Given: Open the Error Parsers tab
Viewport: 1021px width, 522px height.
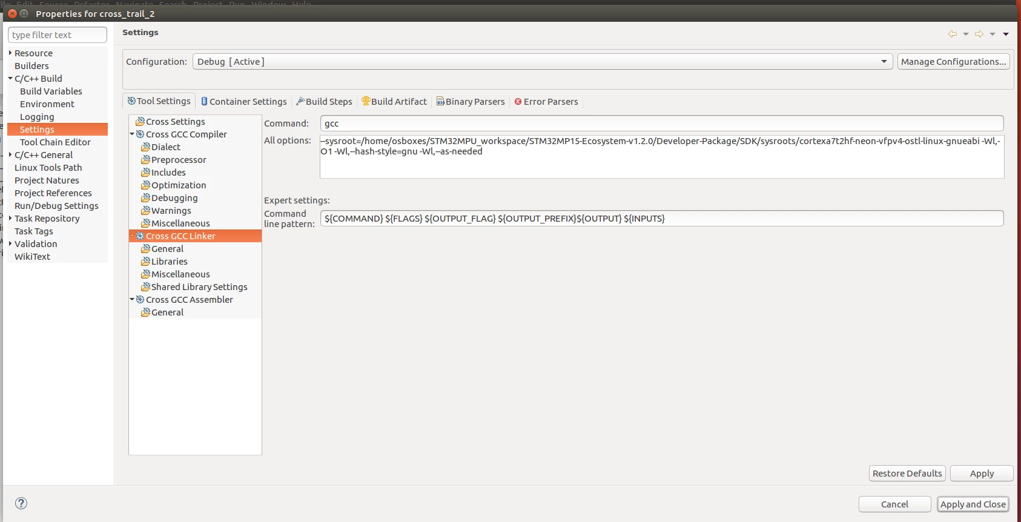Looking at the screenshot, I should point(546,102).
